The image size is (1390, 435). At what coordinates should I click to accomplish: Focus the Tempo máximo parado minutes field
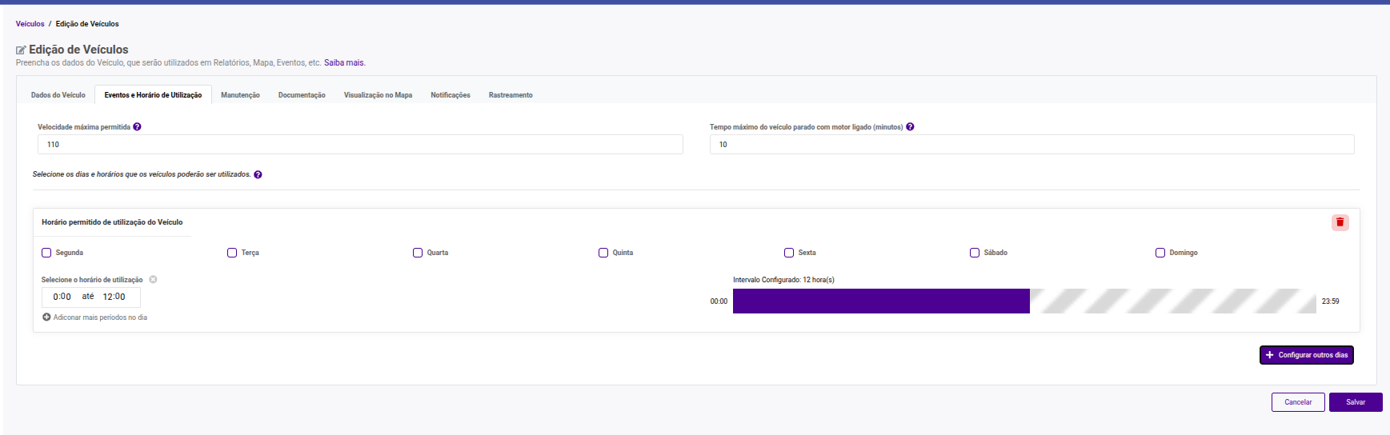click(1032, 145)
